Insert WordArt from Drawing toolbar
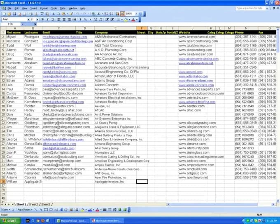Viewport: 280px width, 224px height. (61, 210)
